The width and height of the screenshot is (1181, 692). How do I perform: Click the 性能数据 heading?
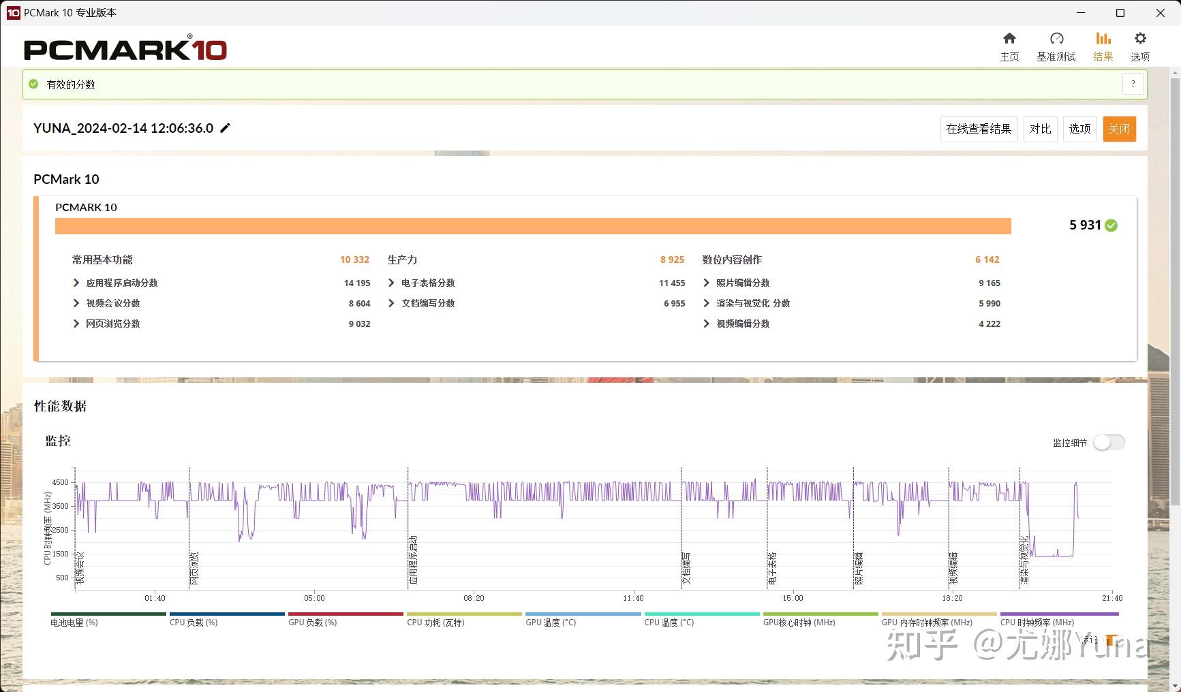60,406
